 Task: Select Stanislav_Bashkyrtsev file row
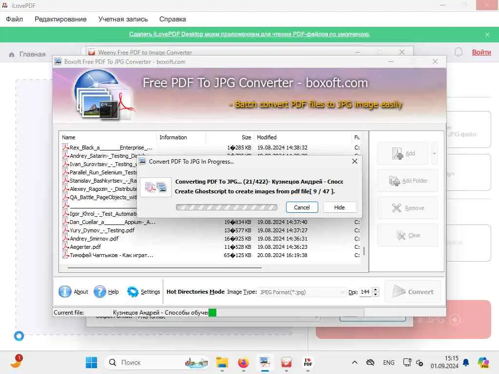(x=100, y=181)
